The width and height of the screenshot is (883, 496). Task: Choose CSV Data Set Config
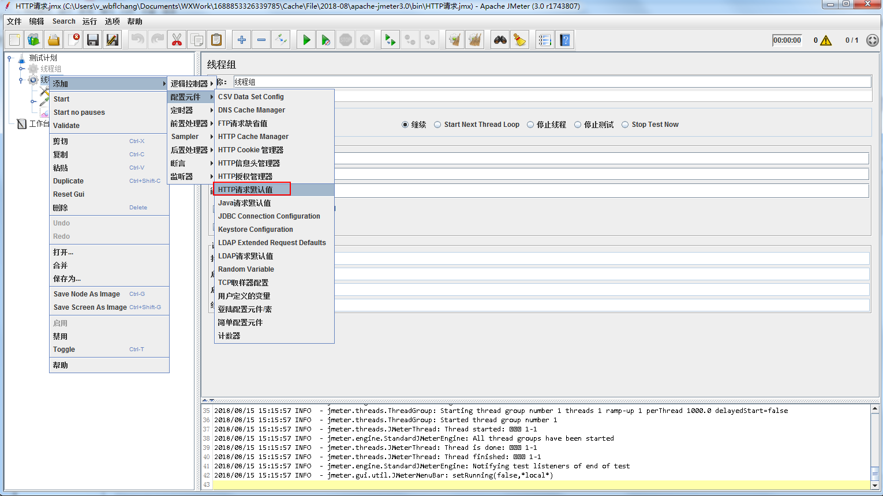(x=274, y=97)
